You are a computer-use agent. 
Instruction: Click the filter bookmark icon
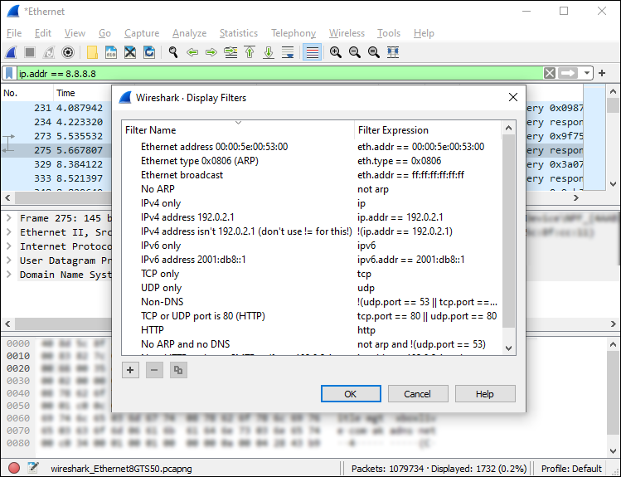pos(10,73)
